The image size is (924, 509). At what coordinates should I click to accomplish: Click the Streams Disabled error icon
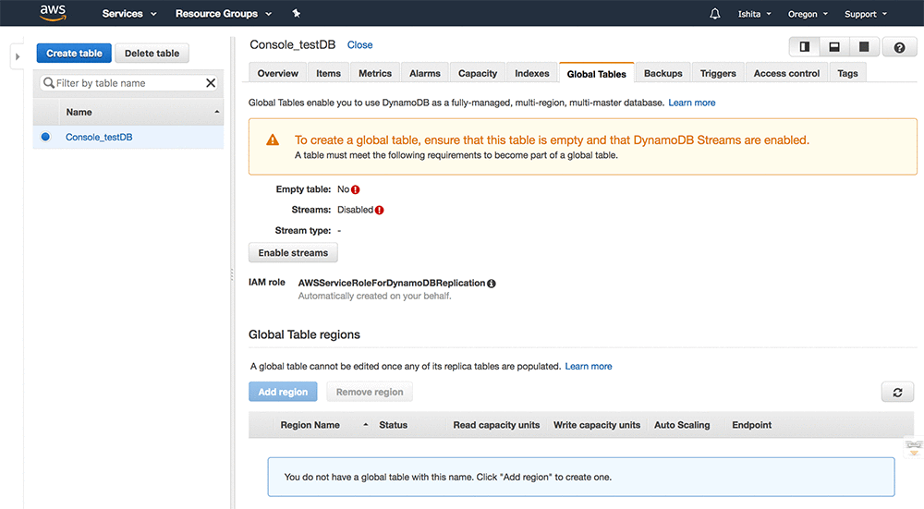tap(380, 211)
